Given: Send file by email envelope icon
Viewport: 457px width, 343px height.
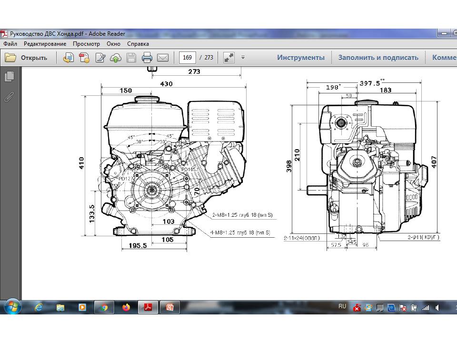Looking at the screenshot, I should point(163,58).
